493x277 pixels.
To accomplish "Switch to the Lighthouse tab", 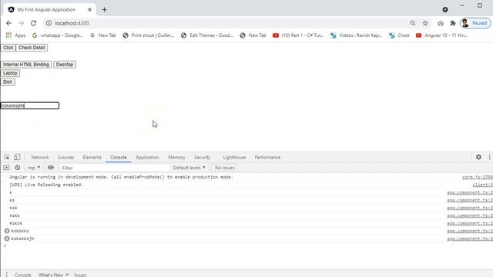I will [234, 157].
